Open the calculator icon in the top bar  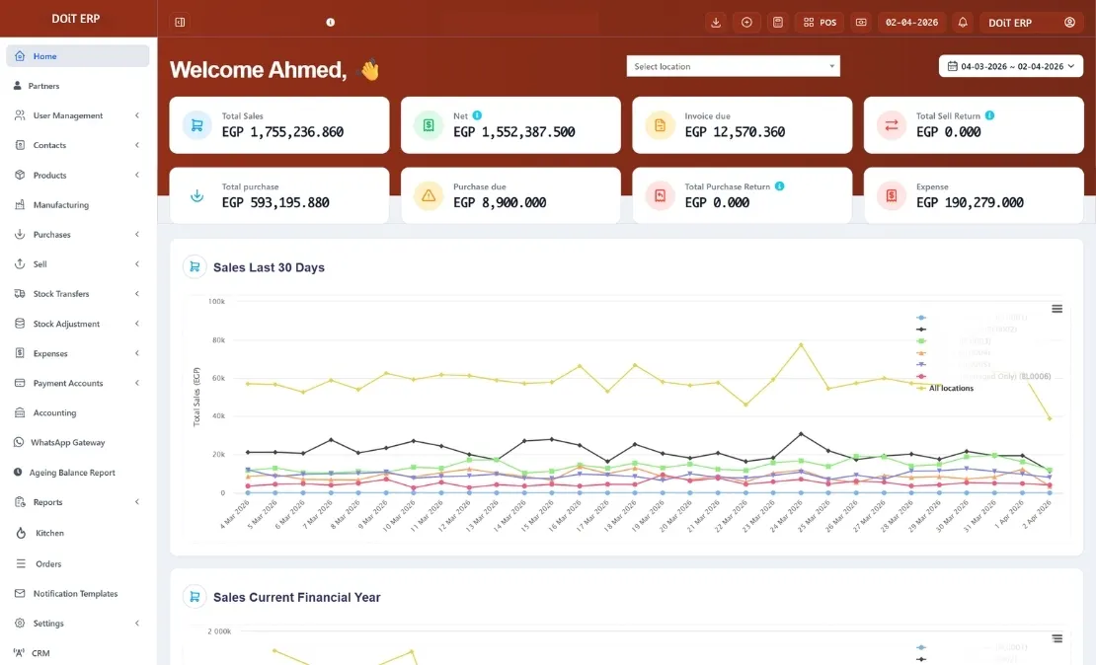tap(778, 22)
